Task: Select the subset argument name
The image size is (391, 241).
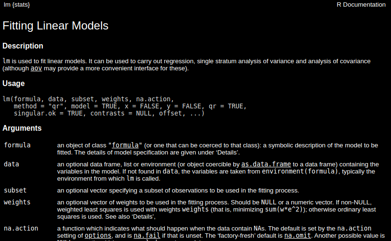Action: tap(15, 191)
